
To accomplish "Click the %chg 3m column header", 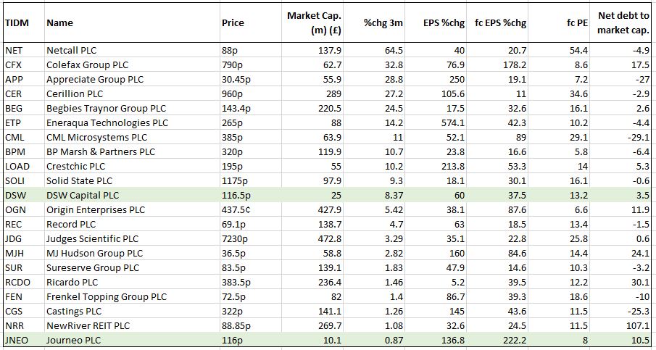I will (x=381, y=22).
